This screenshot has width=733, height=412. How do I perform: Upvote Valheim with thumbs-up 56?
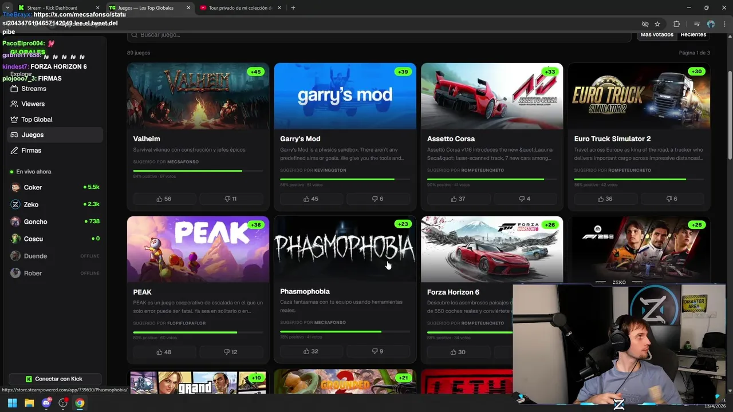[164, 199]
